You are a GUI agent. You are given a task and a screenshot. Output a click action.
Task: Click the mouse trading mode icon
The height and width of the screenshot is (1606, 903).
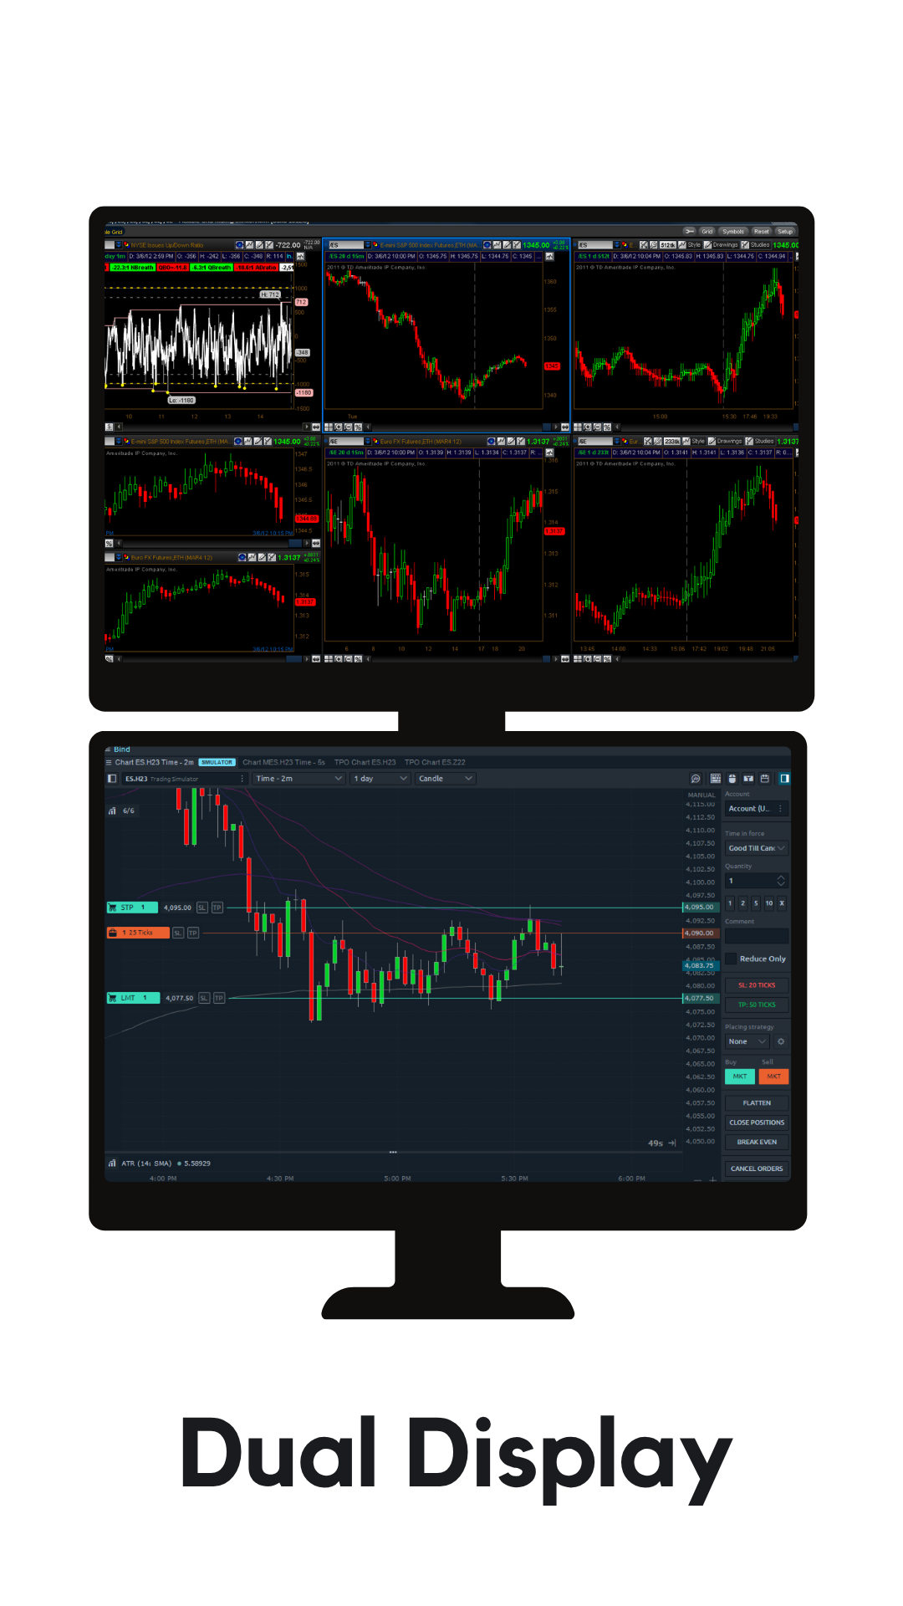[732, 778]
